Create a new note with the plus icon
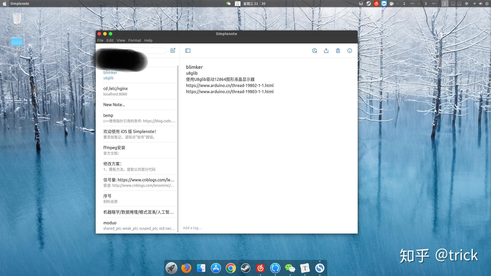The image size is (491, 276). pyautogui.click(x=173, y=50)
